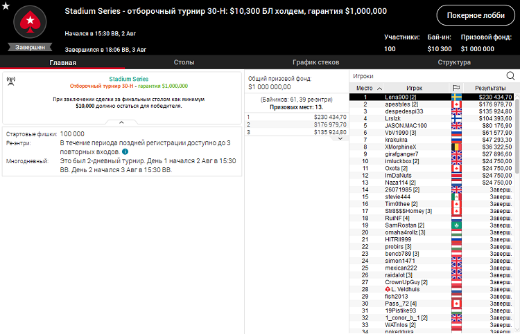The image size is (520, 334).
Task: Select player row girafganger7
Action: [x=431, y=154]
